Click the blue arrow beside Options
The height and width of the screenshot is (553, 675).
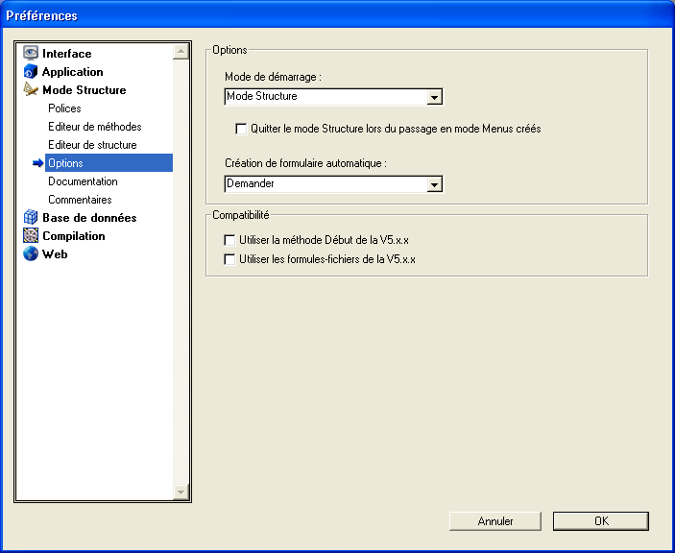click(38, 163)
